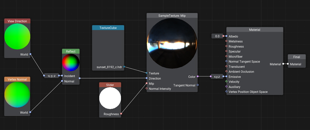
Task: Click the Tangent Normal label
Action: point(184,85)
